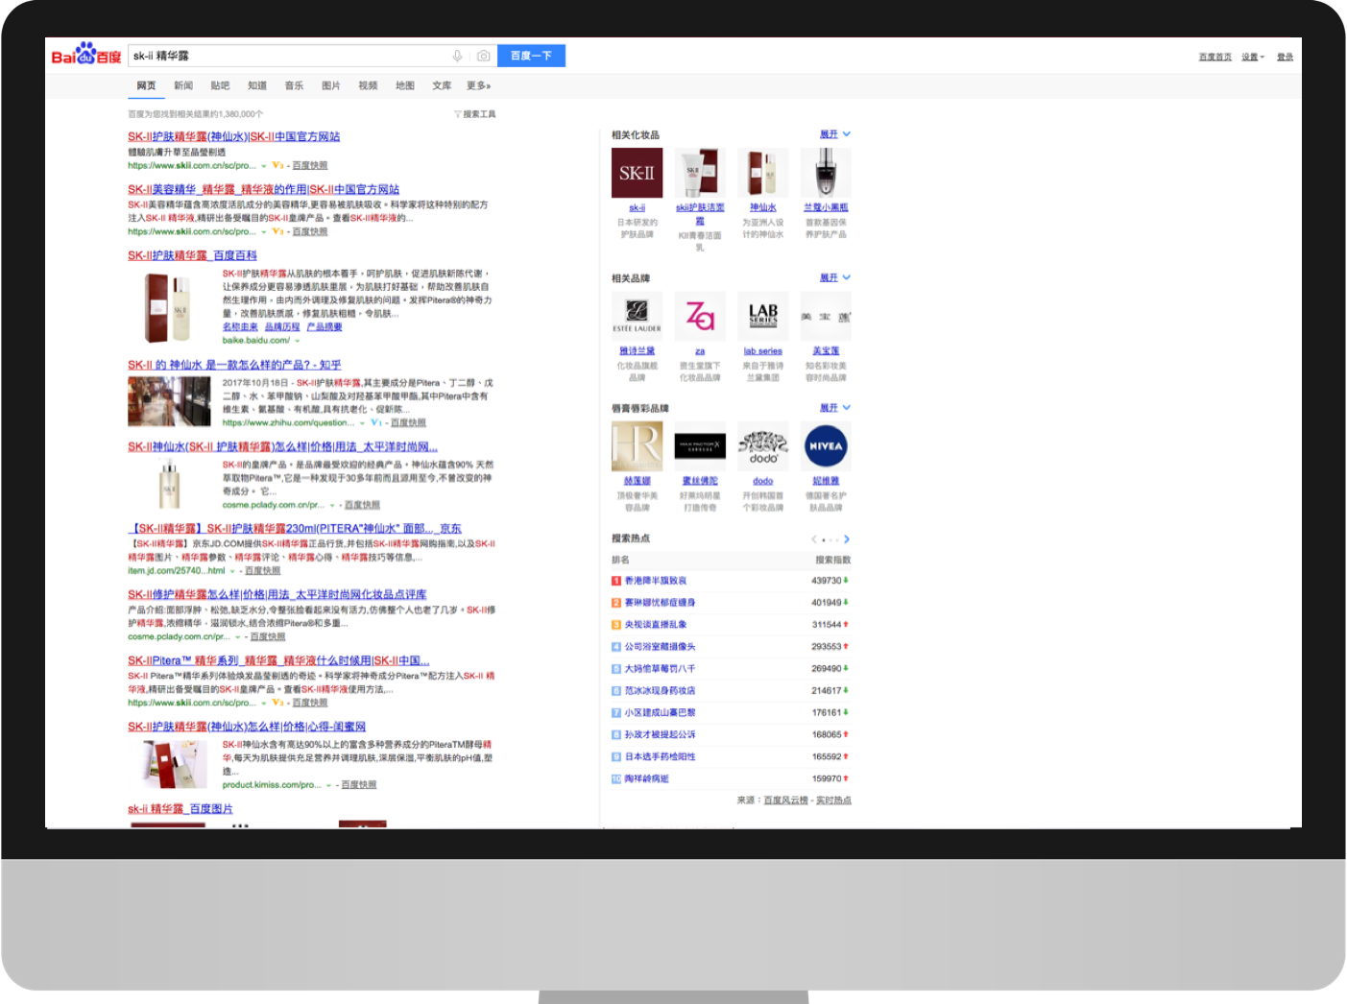Click the filter icon beside 搜索工具
This screenshot has width=1347, height=1004.
tap(458, 114)
